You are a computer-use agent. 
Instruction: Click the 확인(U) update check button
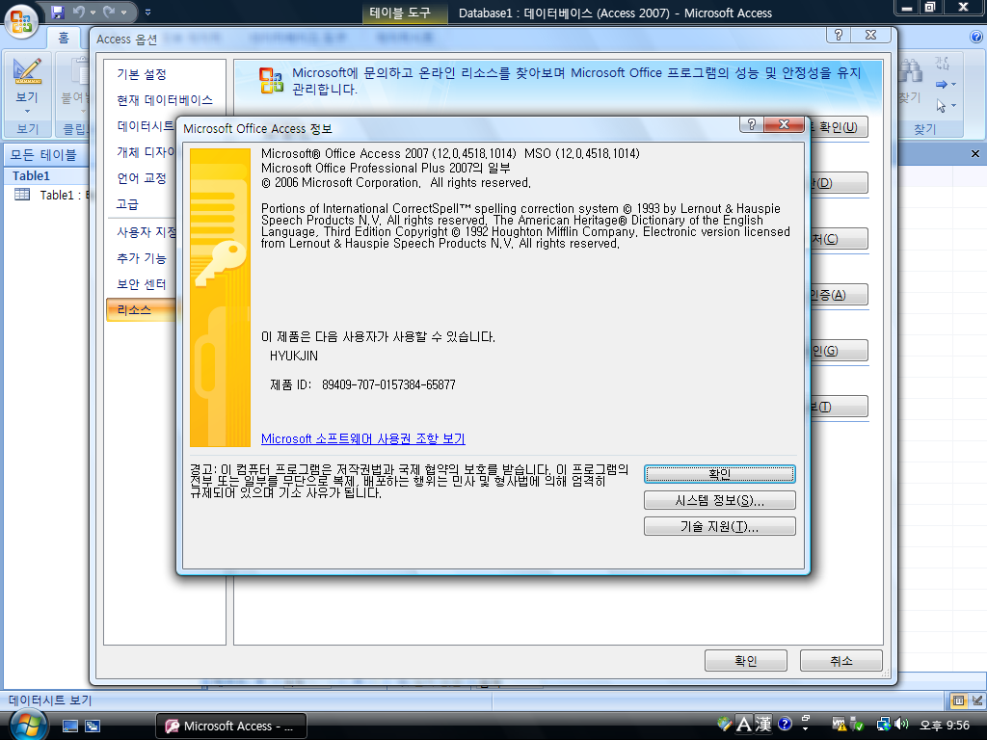pos(838,127)
